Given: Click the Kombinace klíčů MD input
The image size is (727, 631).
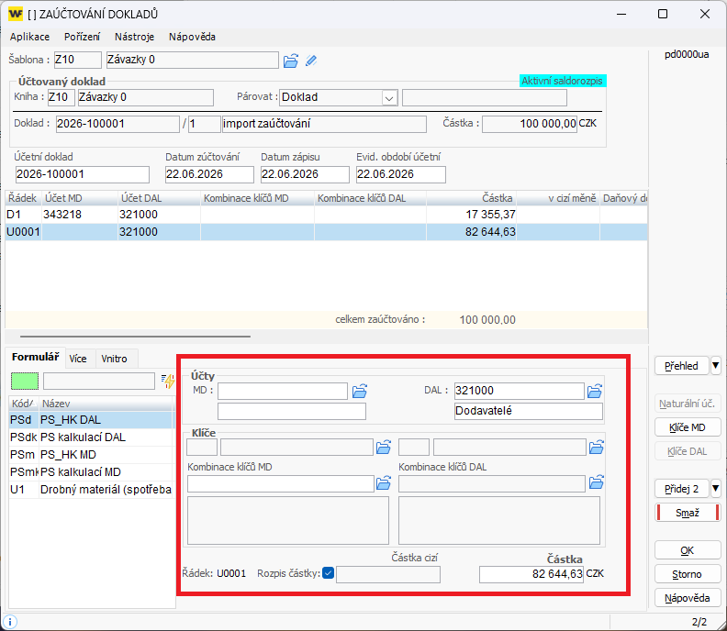Looking at the screenshot, I should (281, 483).
